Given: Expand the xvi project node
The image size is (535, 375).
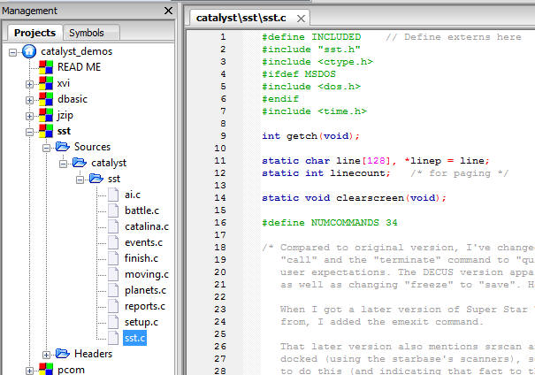Looking at the screenshot, I should [x=29, y=83].
